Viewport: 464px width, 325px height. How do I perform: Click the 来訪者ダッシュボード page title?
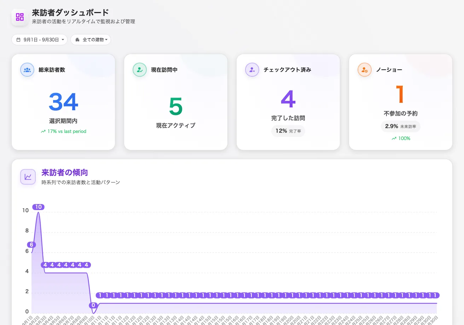coord(70,13)
